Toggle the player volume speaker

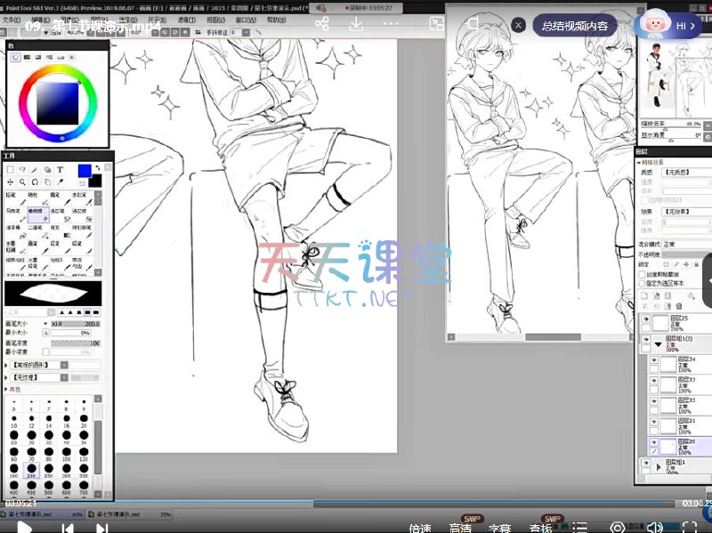[655, 528]
